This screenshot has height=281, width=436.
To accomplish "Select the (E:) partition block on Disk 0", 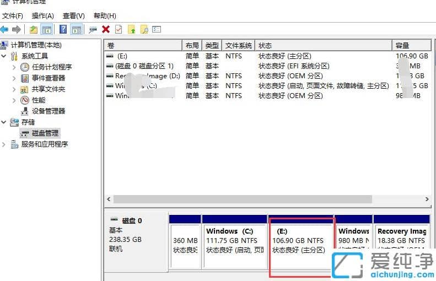I will pyautogui.click(x=301, y=242).
